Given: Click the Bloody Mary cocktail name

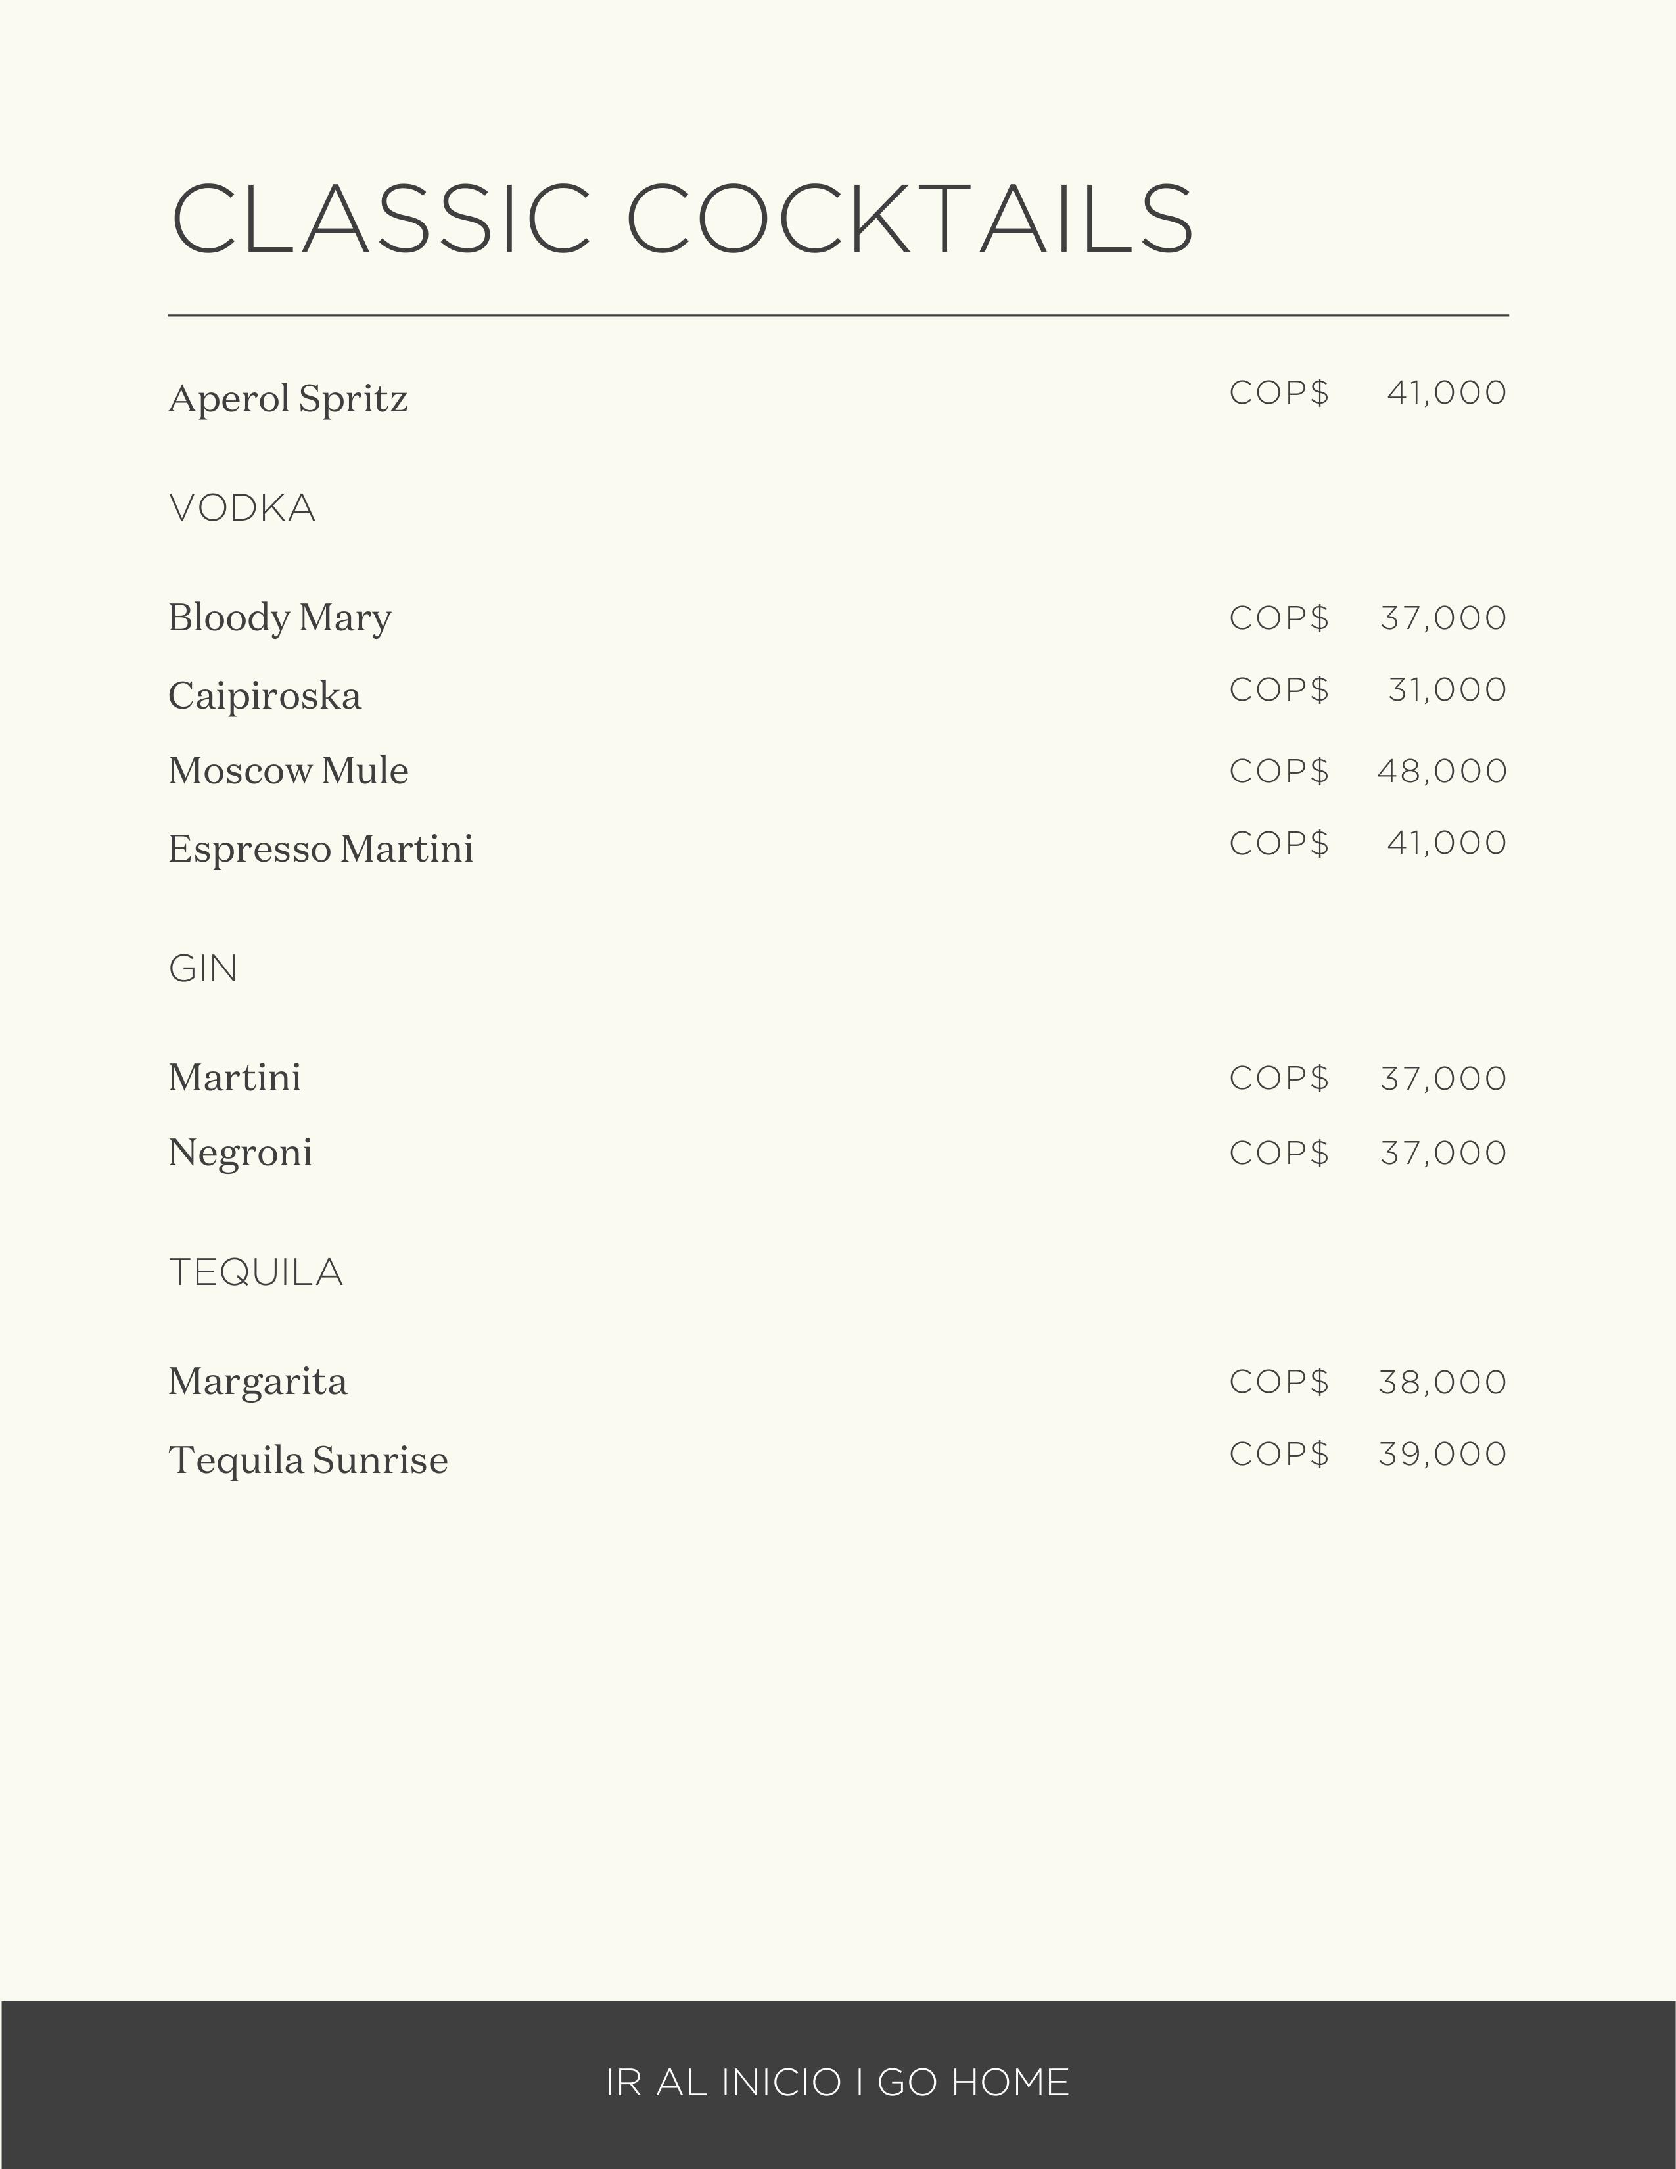Looking at the screenshot, I should pyautogui.click(x=279, y=618).
